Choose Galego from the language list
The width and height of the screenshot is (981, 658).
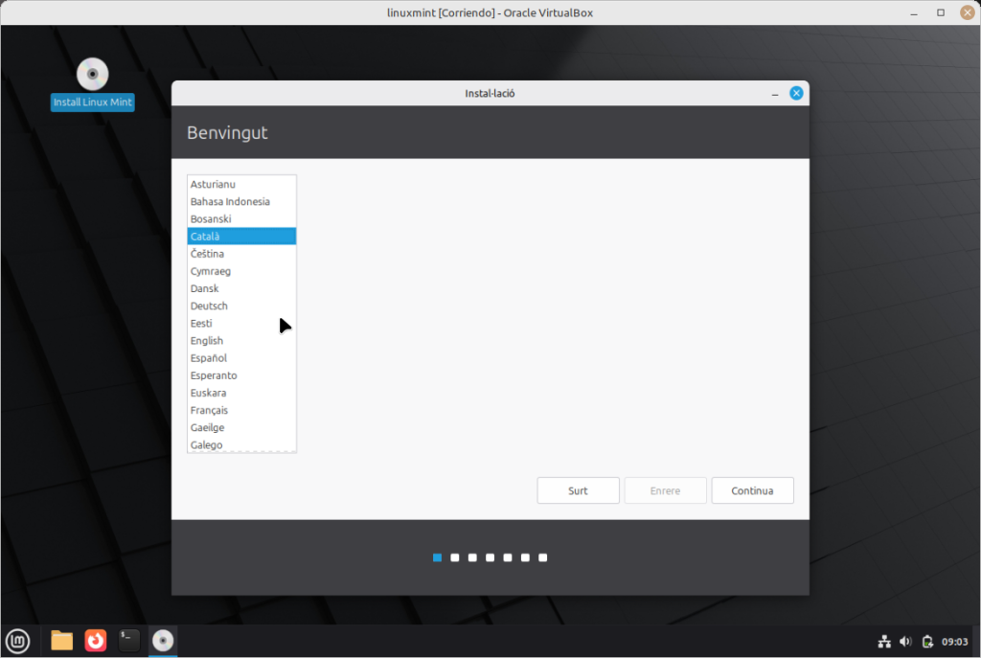pos(206,445)
